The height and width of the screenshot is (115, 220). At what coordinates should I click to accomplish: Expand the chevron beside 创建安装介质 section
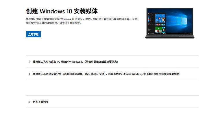(29, 74)
